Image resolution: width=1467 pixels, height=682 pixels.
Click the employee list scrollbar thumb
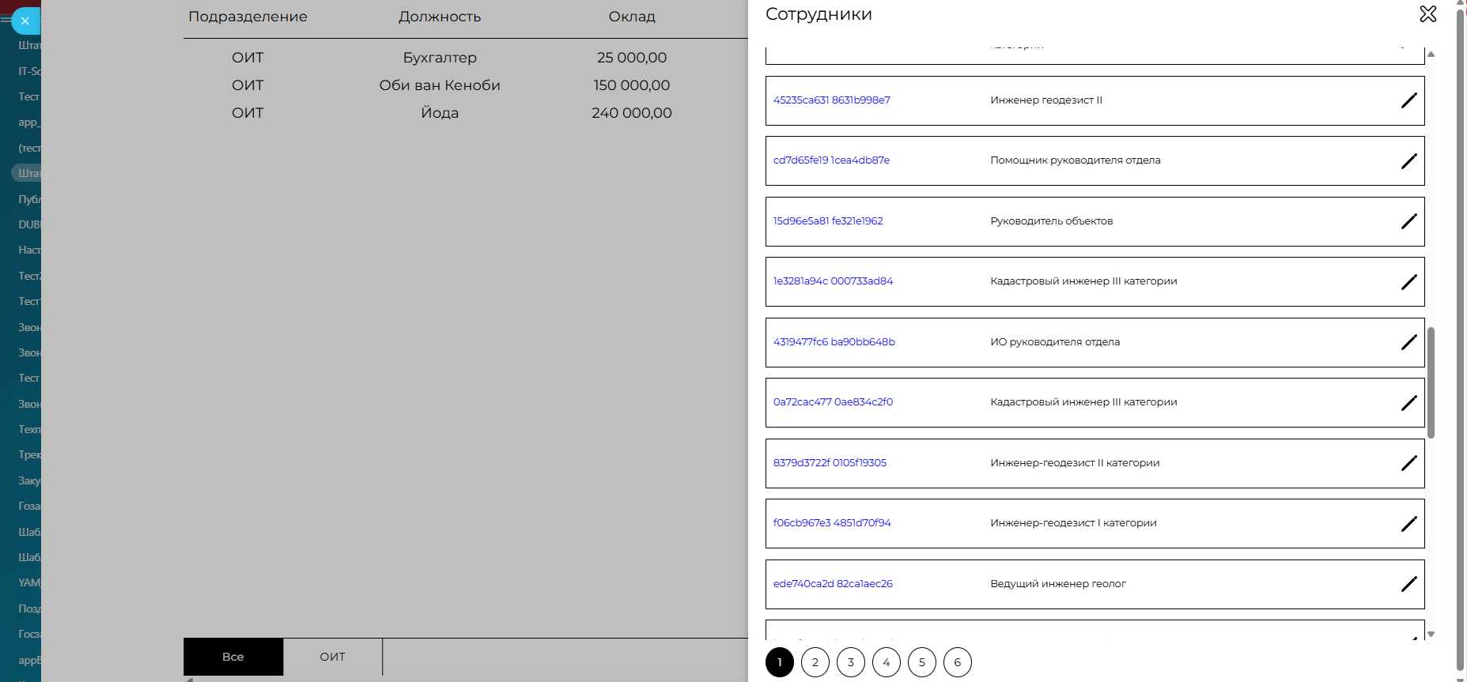pyautogui.click(x=1431, y=382)
